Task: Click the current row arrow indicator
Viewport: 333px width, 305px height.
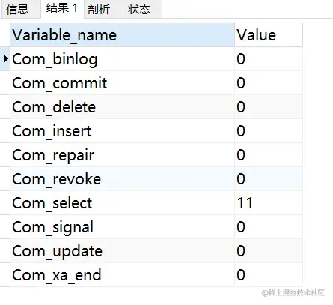Action: pos(5,59)
